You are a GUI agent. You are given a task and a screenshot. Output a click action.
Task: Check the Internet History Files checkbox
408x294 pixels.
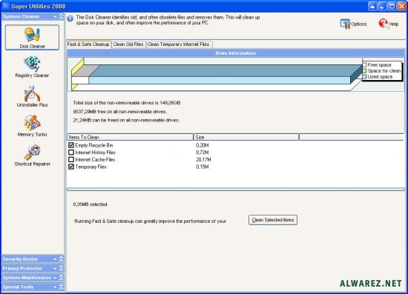(71, 153)
